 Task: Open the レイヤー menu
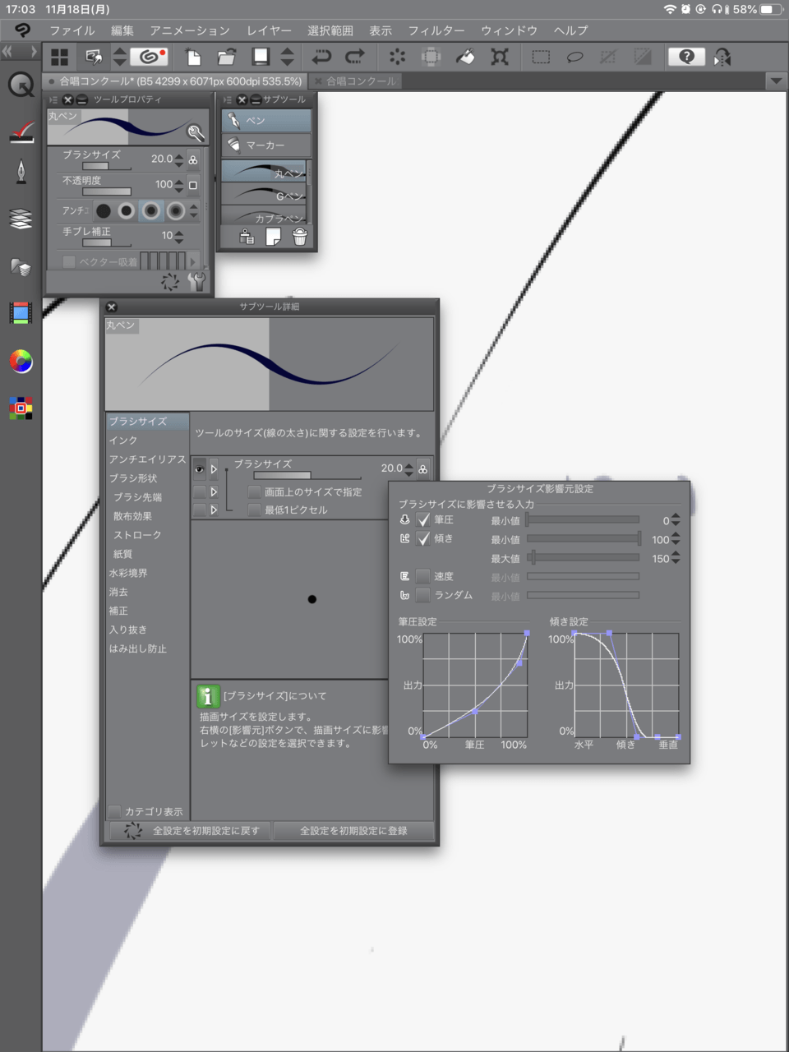pos(269,30)
